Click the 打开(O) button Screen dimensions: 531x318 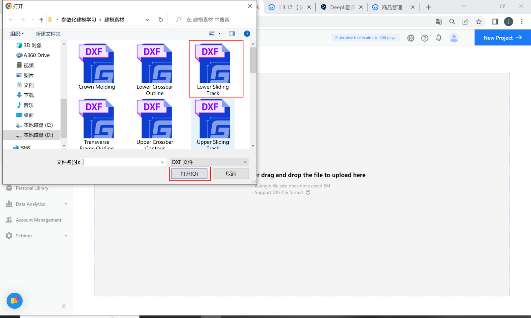[190, 174]
